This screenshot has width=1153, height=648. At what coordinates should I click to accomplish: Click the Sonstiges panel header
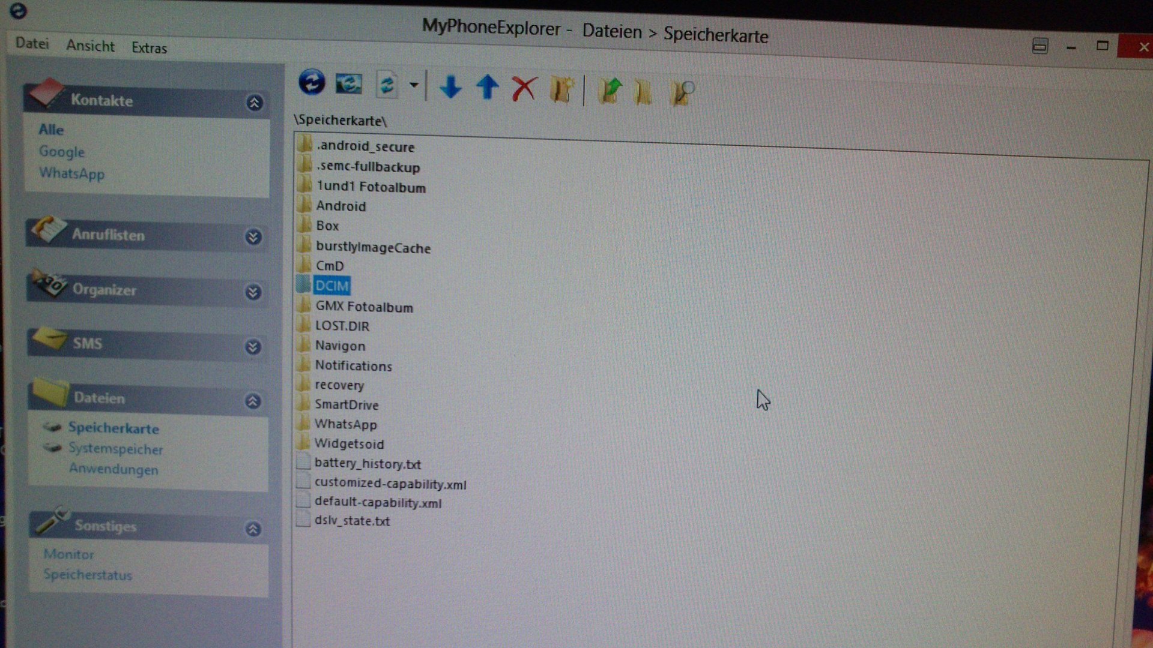[148, 526]
